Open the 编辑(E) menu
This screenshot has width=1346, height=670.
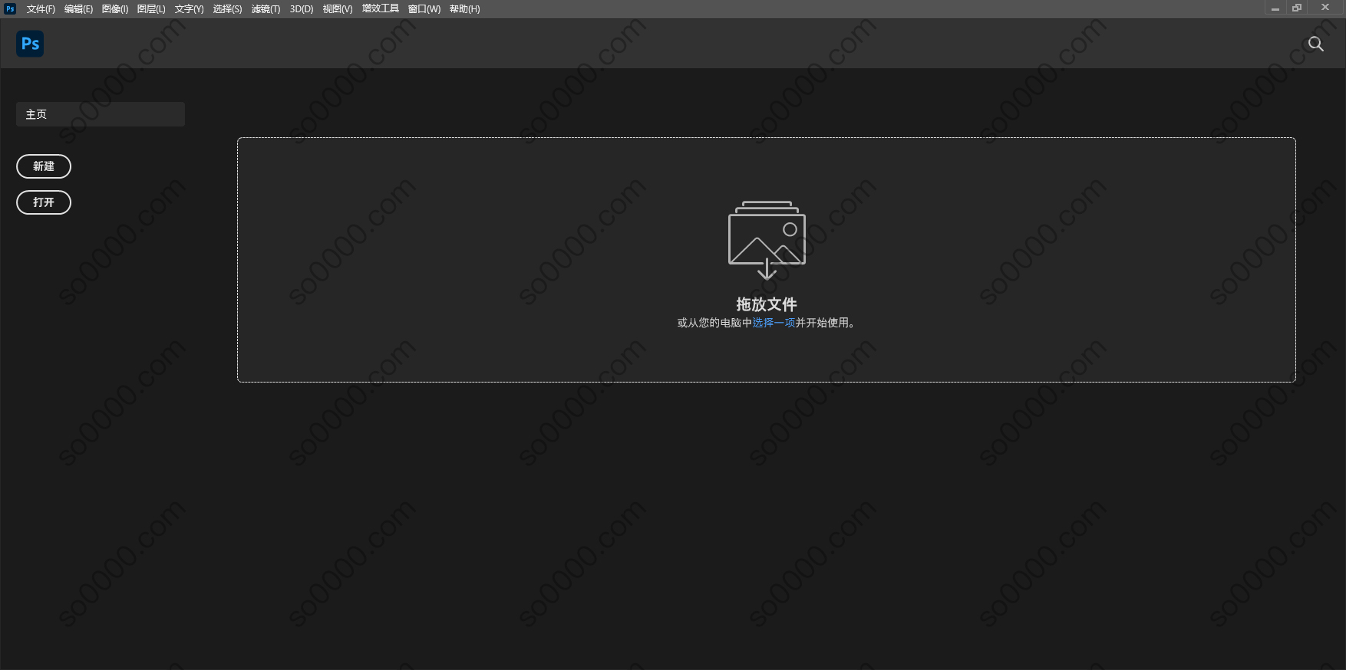(78, 9)
